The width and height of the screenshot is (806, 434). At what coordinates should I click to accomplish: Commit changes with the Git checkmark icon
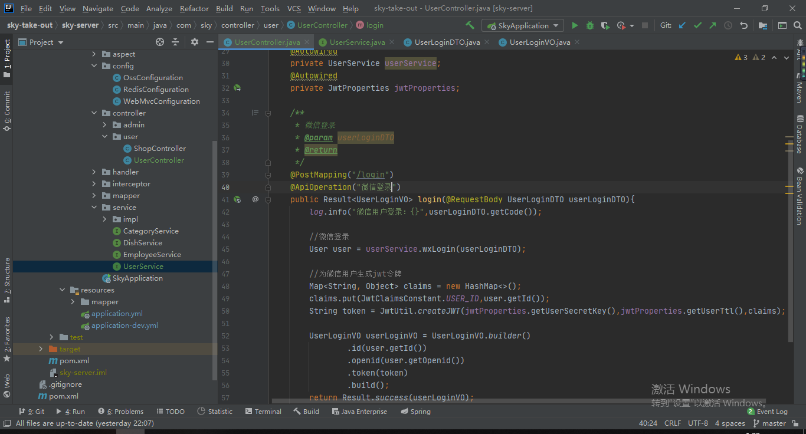[698, 25]
